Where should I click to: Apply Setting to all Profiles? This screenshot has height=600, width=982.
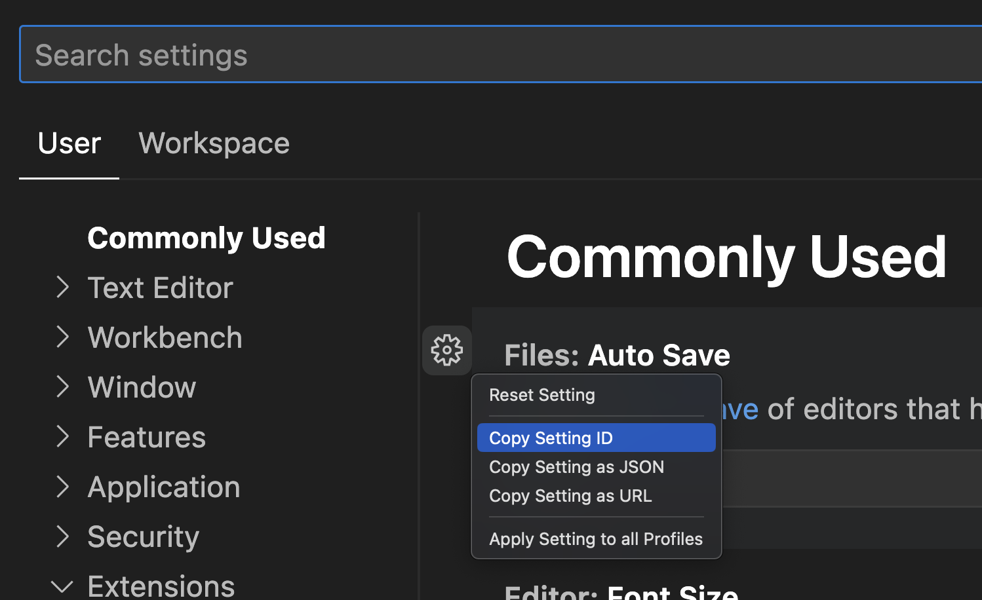click(x=596, y=539)
